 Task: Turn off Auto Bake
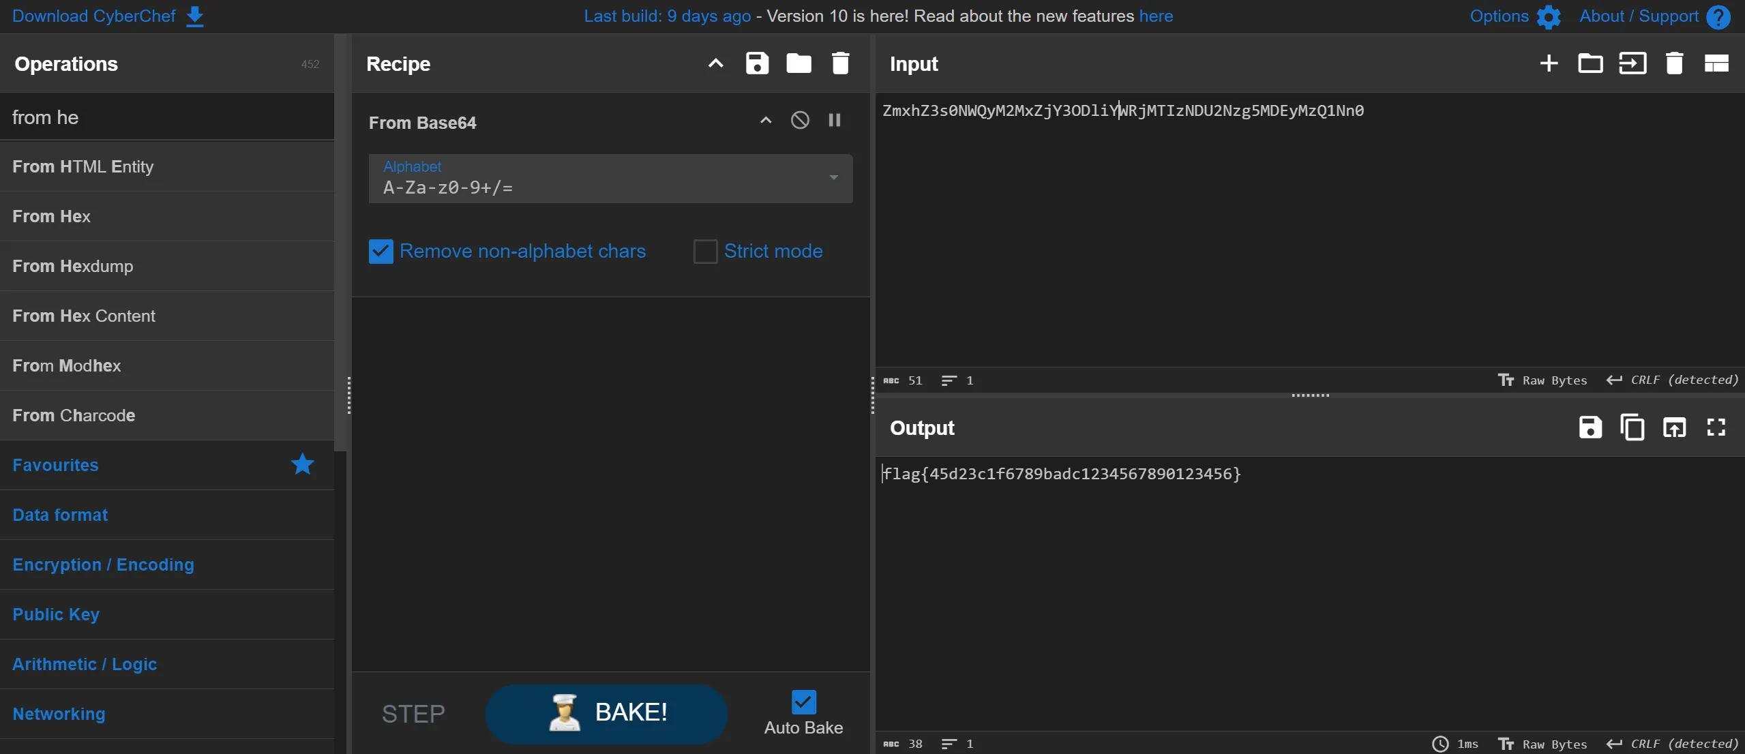coord(803,702)
